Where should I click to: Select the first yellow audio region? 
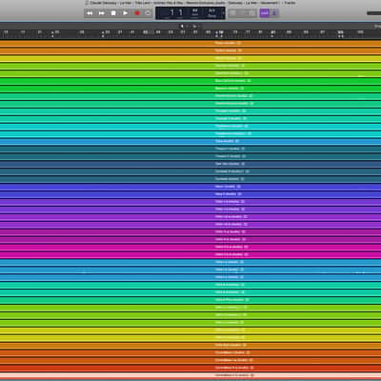click(190, 58)
